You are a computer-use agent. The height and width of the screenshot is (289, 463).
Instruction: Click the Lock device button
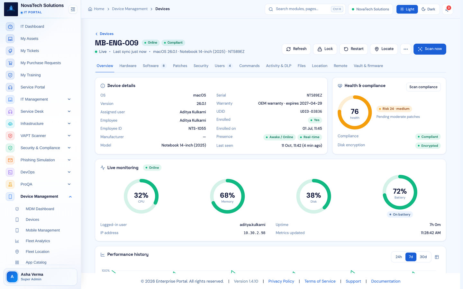click(325, 49)
